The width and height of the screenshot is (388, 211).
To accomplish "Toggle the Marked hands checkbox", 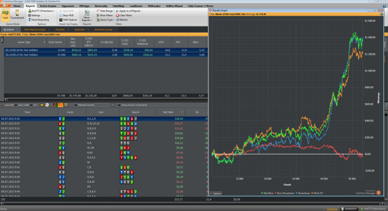I will click(76, 105).
